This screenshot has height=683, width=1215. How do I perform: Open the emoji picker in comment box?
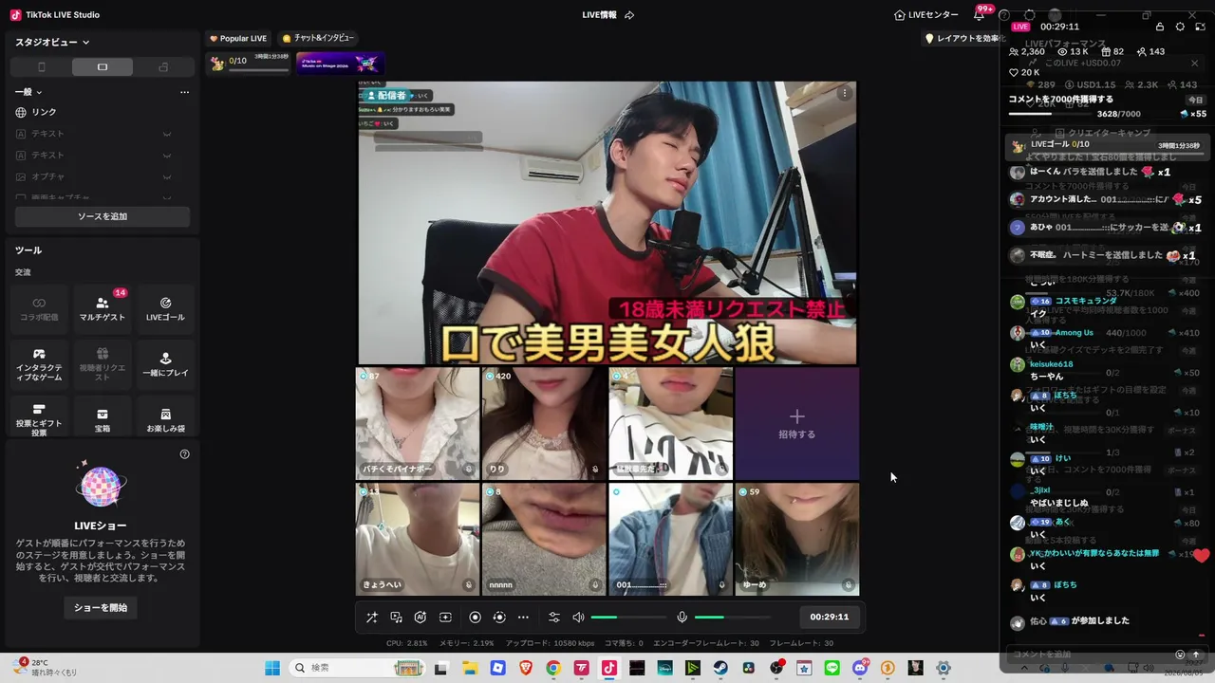coord(1180,655)
